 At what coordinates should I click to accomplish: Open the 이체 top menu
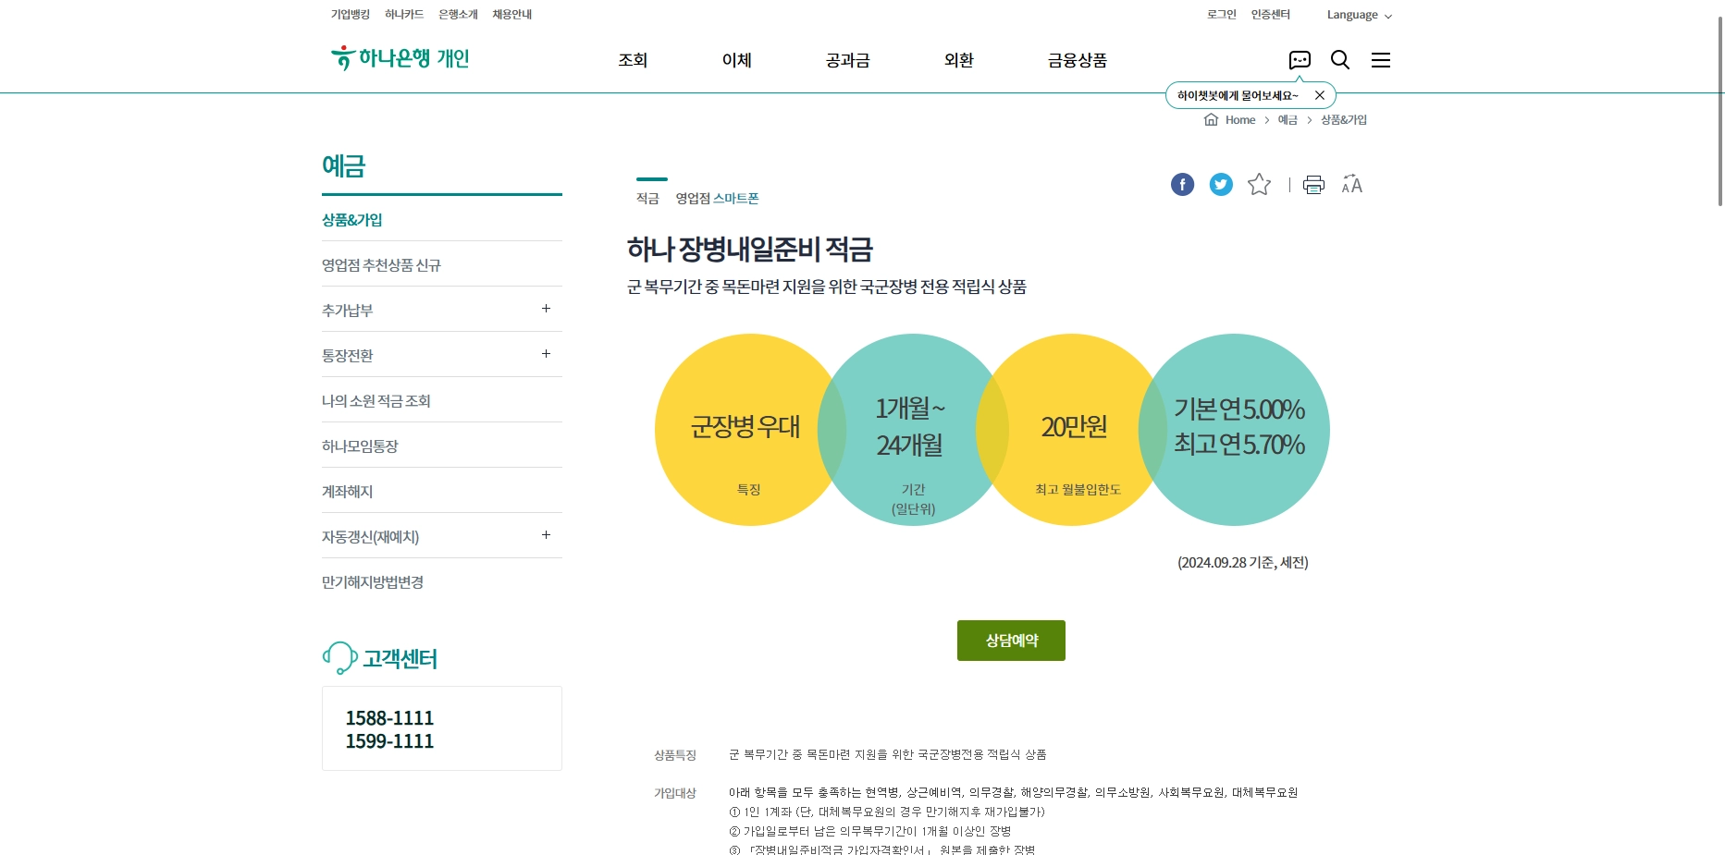[736, 60]
